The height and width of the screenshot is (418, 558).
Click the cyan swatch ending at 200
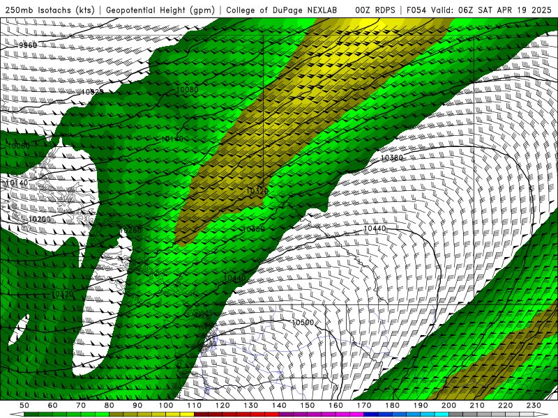pos(442,415)
